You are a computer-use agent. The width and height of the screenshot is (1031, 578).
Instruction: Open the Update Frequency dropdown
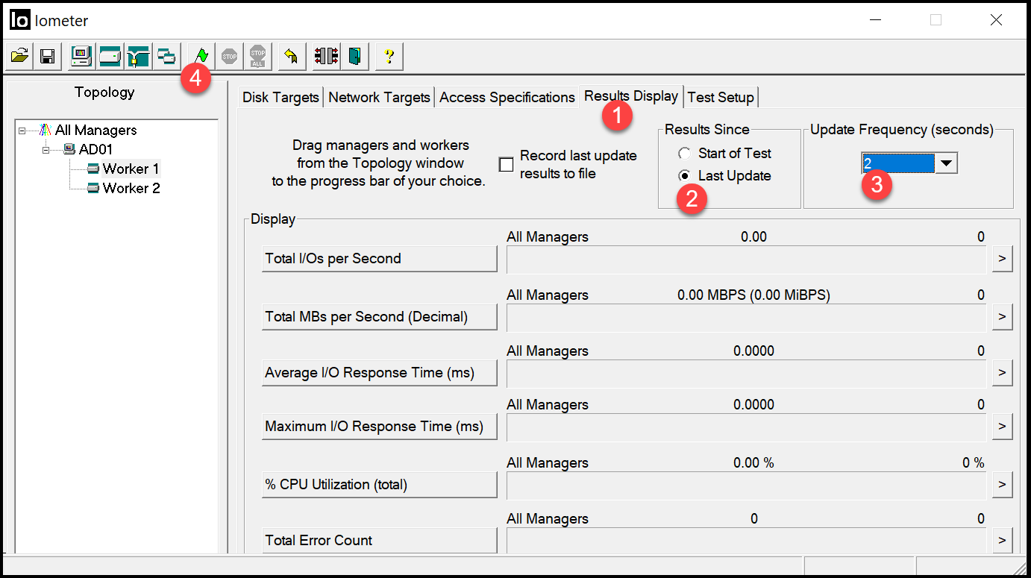pyautogui.click(x=946, y=163)
